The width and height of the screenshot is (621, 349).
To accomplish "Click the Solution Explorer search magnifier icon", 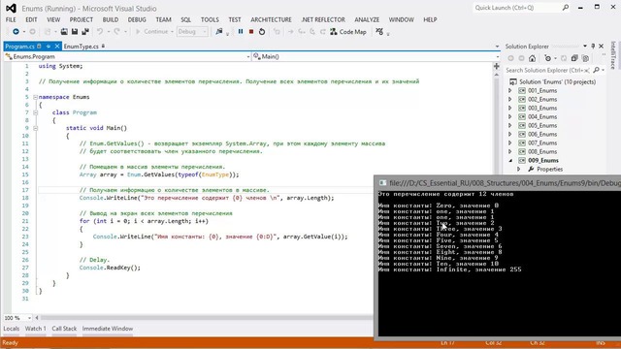I will (597, 70).
